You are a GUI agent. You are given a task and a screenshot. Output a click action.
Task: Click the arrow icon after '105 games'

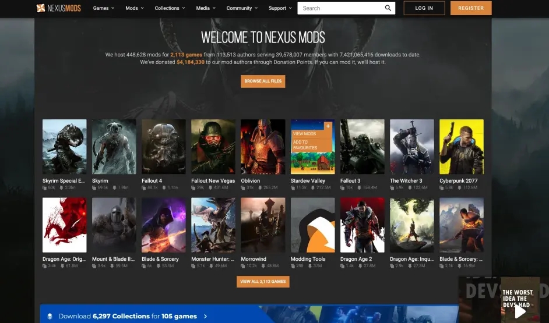coord(206,317)
